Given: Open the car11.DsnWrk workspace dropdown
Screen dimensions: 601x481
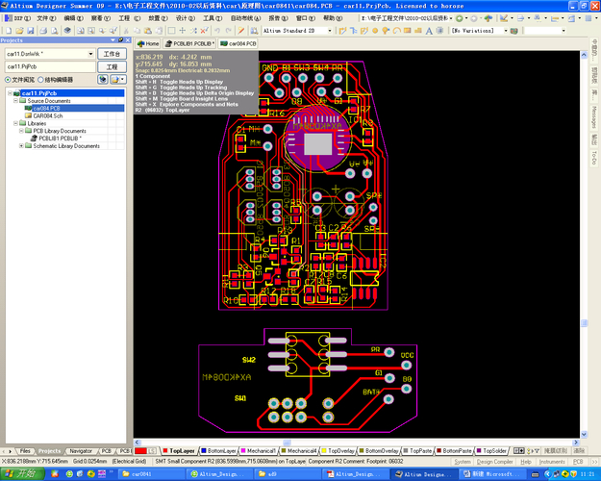Looking at the screenshot, I should click(90, 54).
